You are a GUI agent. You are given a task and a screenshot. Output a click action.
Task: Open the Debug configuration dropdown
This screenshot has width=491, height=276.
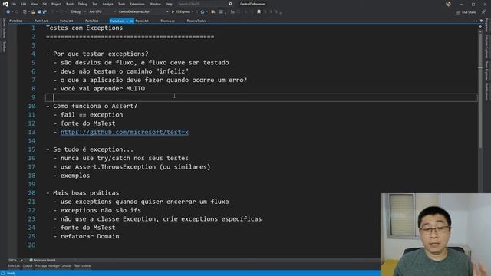77,12
